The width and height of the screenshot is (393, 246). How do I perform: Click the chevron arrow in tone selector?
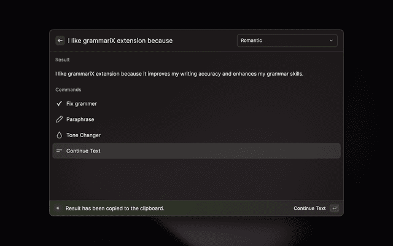[x=332, y=41]
